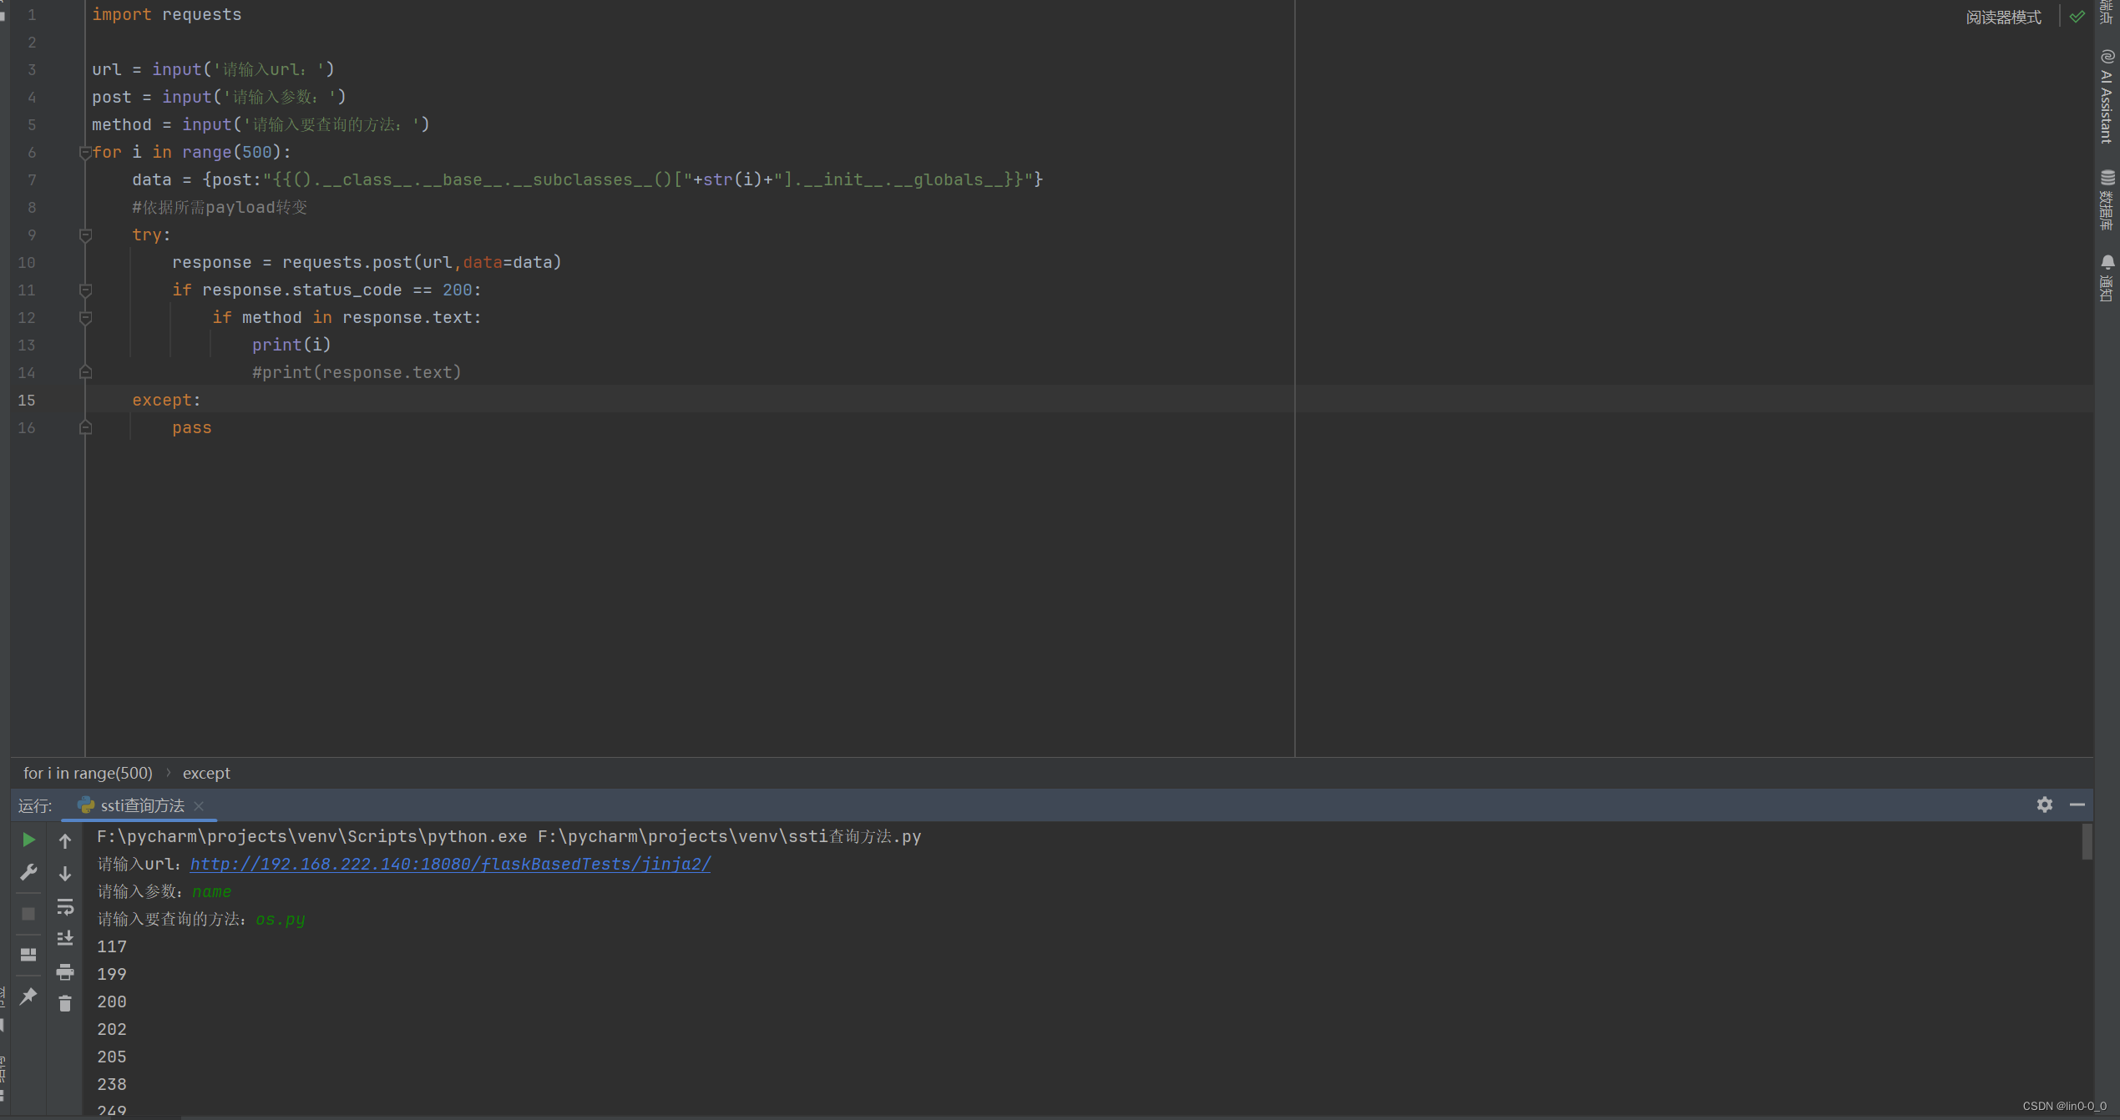Select the ssti查询方法 run tab

coord(142,805)
